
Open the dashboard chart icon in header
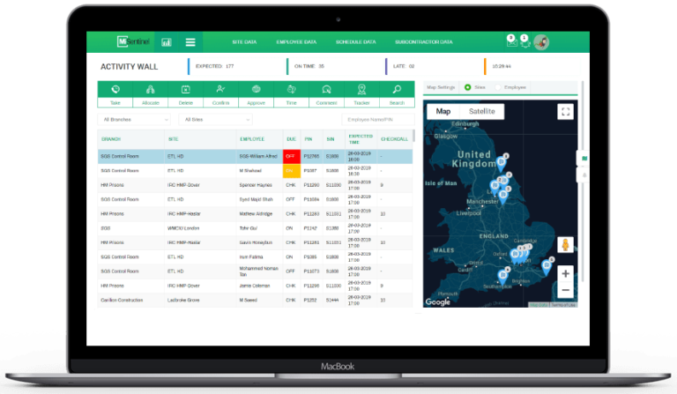(x=167, y=41)
